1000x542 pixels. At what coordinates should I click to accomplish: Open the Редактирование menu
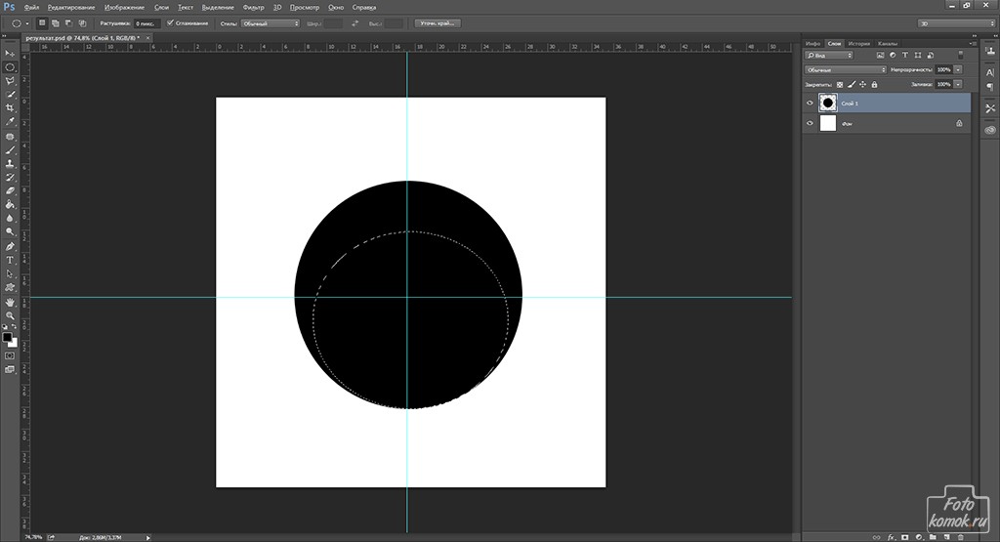pyautogui.click(x=71, y=8)
